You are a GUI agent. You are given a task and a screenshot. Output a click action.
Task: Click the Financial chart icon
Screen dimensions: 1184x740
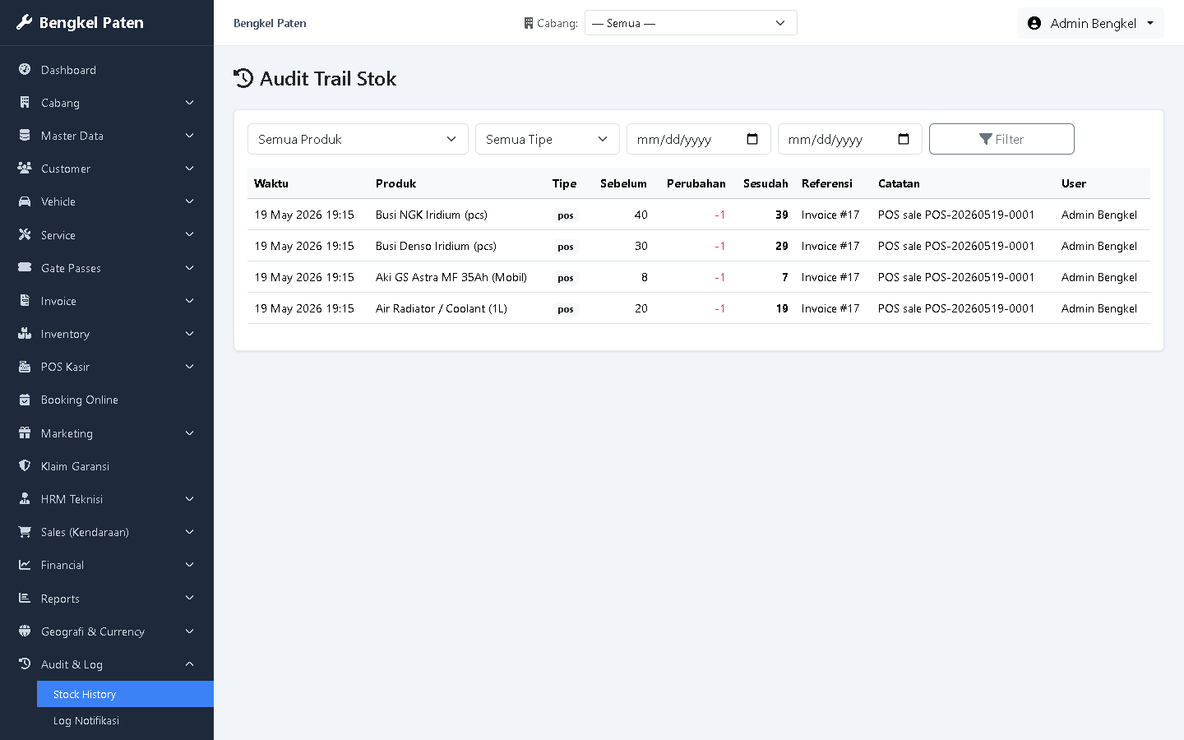25,565
